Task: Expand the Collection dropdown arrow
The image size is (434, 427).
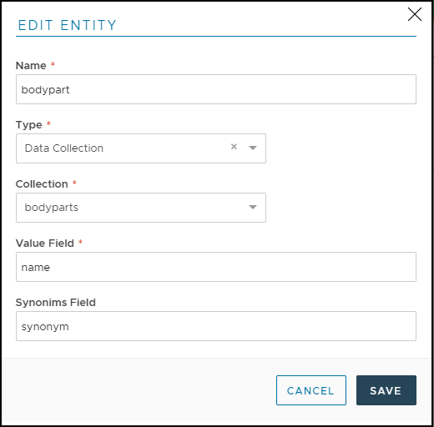Action: coord(253,207)
